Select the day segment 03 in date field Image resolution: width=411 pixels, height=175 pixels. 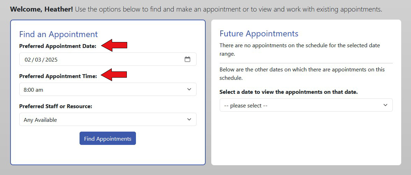coord(38,60)
